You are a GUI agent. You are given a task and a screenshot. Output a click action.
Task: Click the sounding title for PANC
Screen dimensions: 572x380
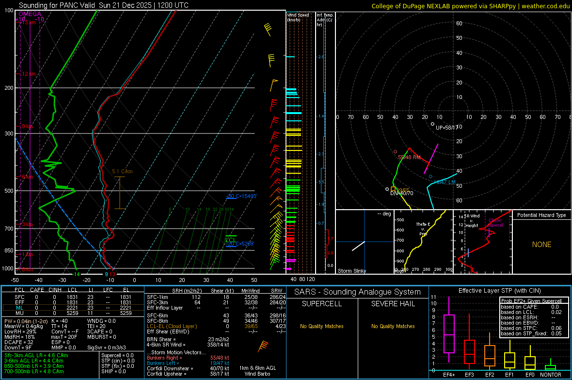104,5
